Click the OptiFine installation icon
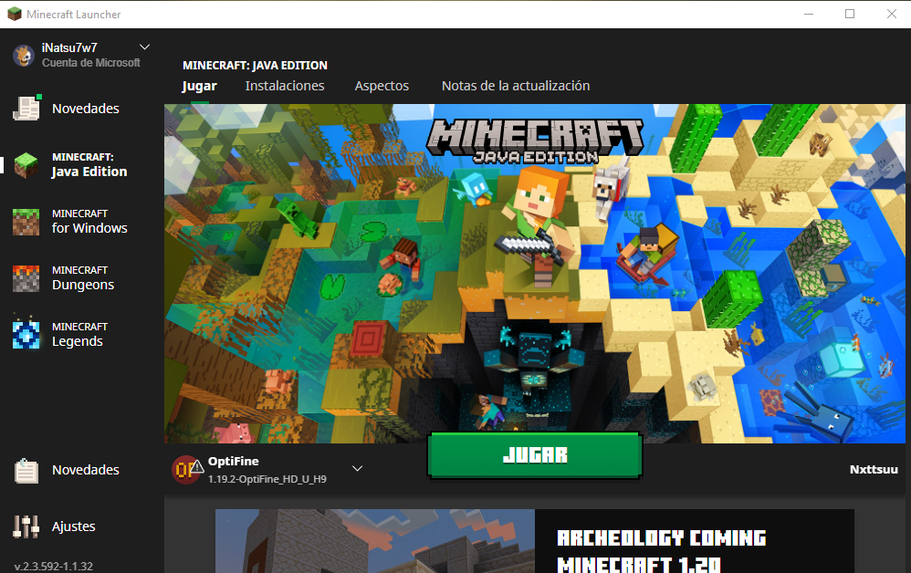 (186, 469)
